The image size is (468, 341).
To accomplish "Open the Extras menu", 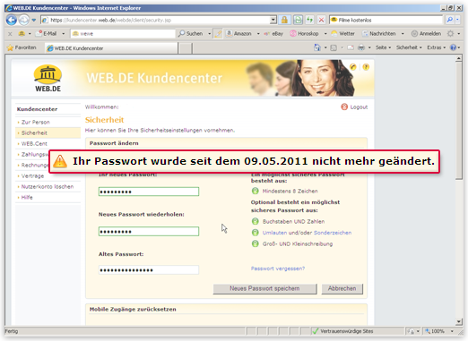I will point(436,47).
